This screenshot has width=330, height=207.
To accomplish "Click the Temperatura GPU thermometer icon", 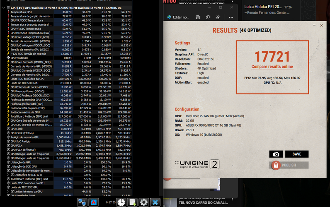I will [8, 12].
